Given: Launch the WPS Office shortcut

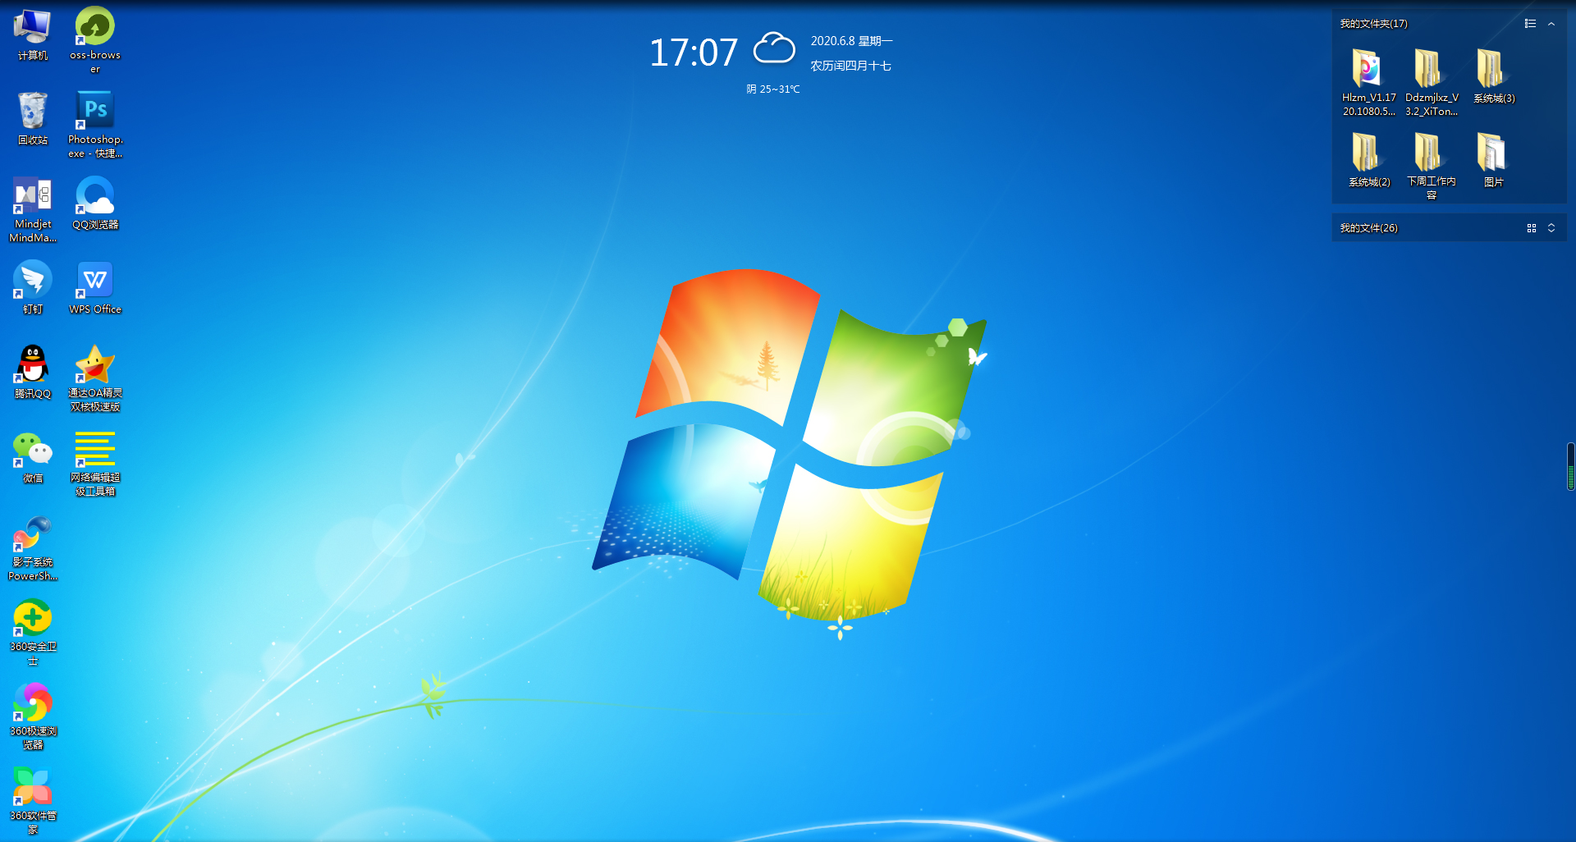Looking at the screenshot, I should pos(95,288).
